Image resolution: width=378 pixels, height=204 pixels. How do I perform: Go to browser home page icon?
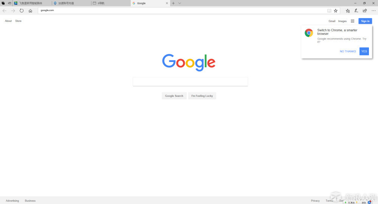coord(30,11)
